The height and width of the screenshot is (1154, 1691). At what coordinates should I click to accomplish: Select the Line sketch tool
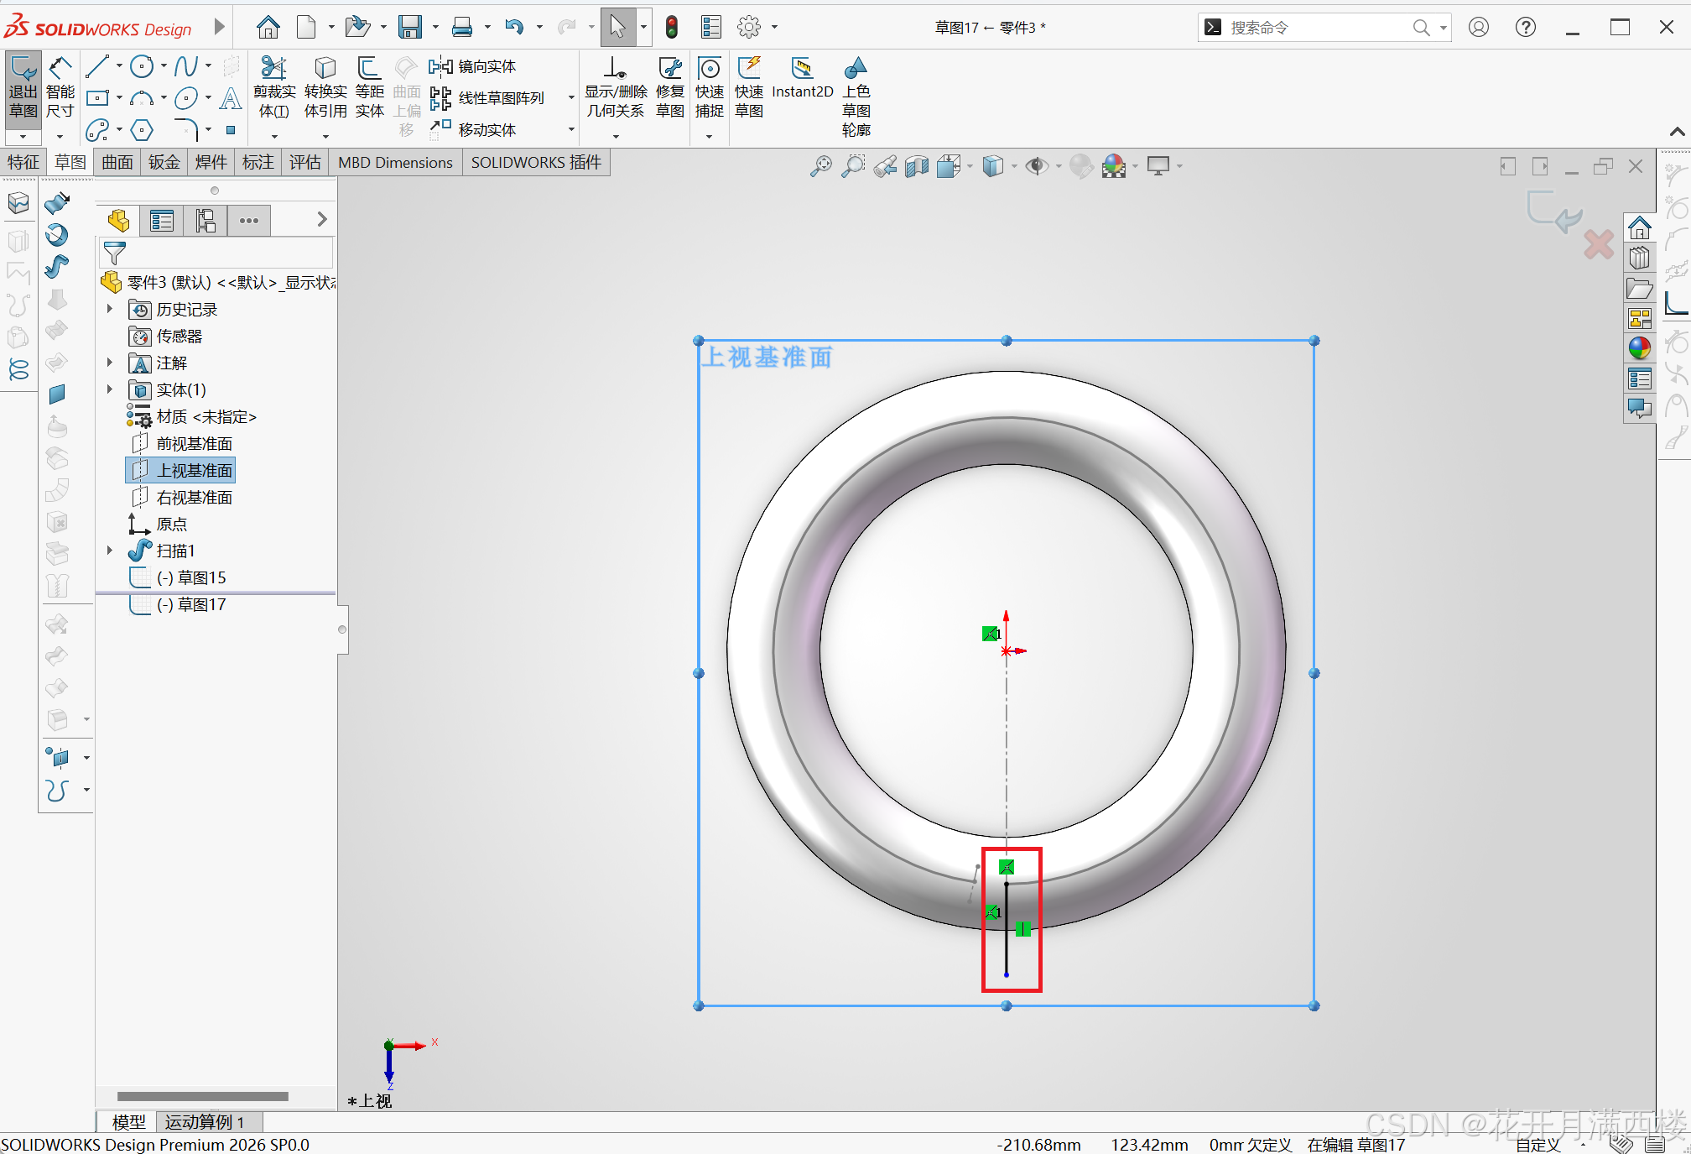coord(97,66)
